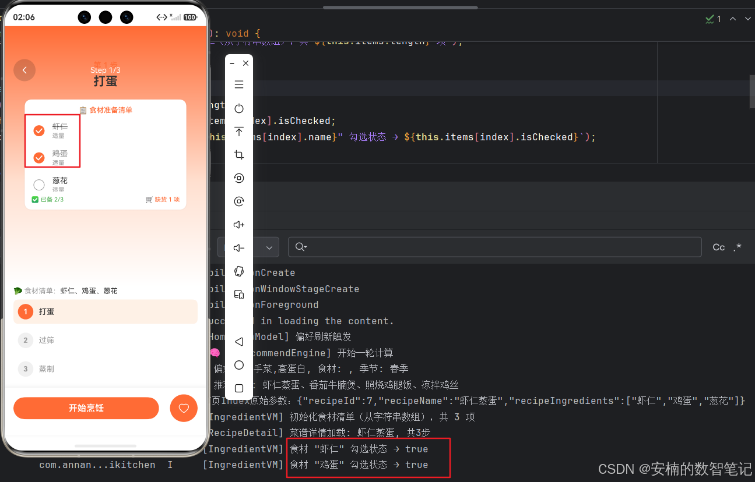Image resolution: width=755 pixels, height=482 pixels.
Task: Click the emulator multi-device screen icon
Action: pos(239,295)
